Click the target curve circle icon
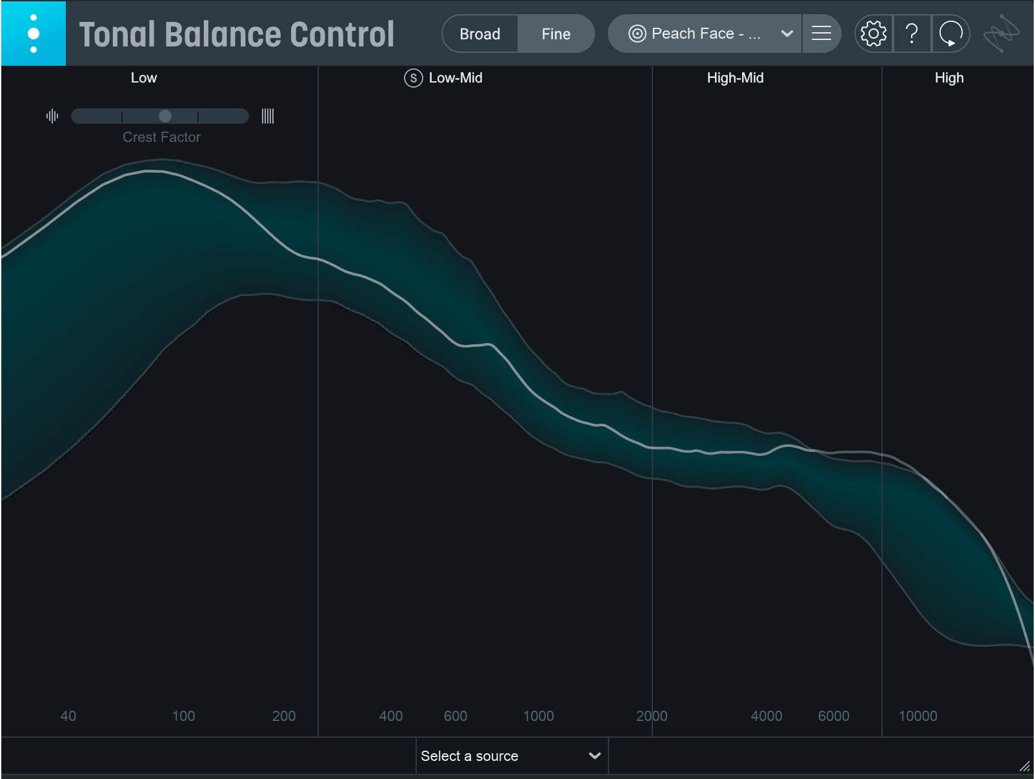 (637, 34)
